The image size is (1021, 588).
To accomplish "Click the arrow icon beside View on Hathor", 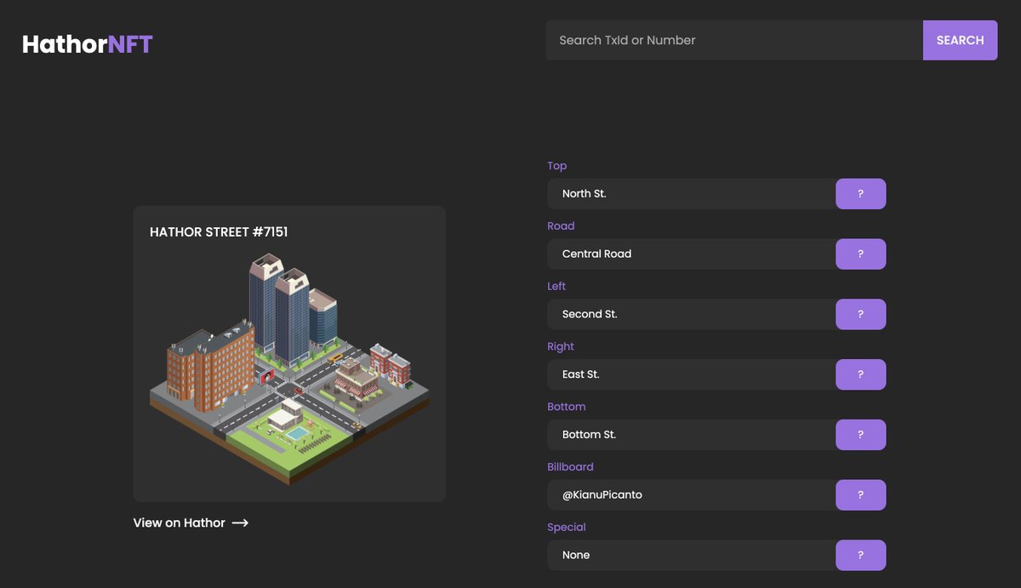I will click(240, 522).
